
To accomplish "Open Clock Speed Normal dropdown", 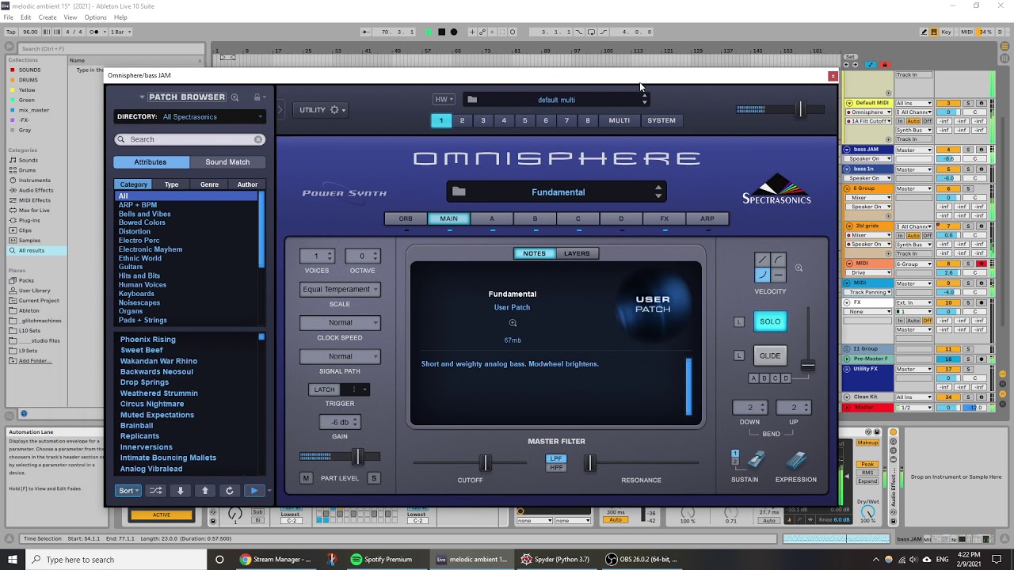I will pyautogui.click(x=340, y=322).
